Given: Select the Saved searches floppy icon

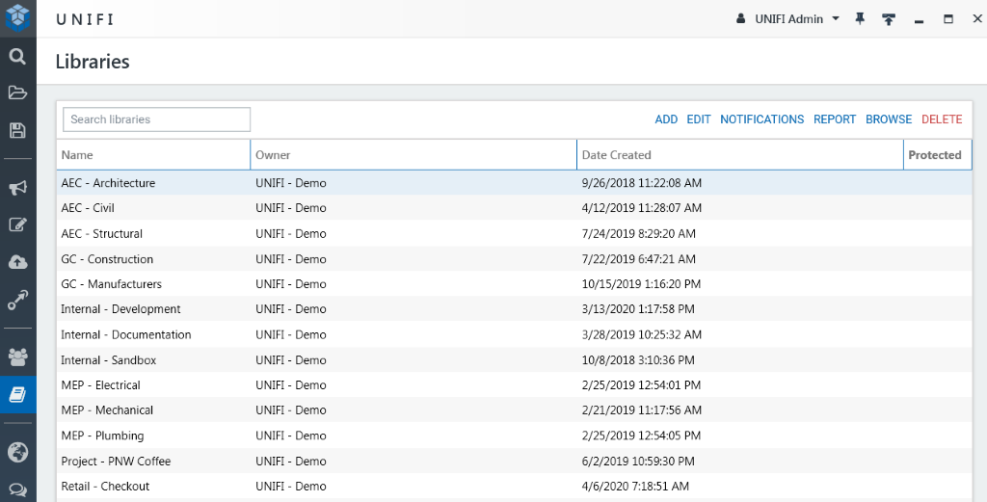Looking at the screenshot, I should point(17,130).
